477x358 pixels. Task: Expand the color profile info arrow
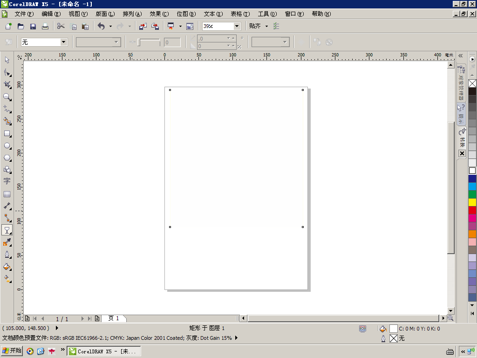point(236,338)
